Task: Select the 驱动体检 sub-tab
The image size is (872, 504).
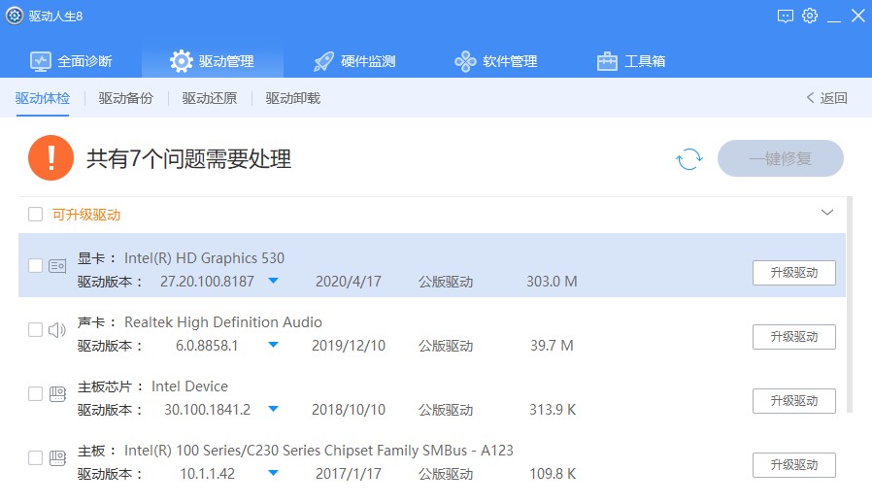Action: tap(43, 98)
